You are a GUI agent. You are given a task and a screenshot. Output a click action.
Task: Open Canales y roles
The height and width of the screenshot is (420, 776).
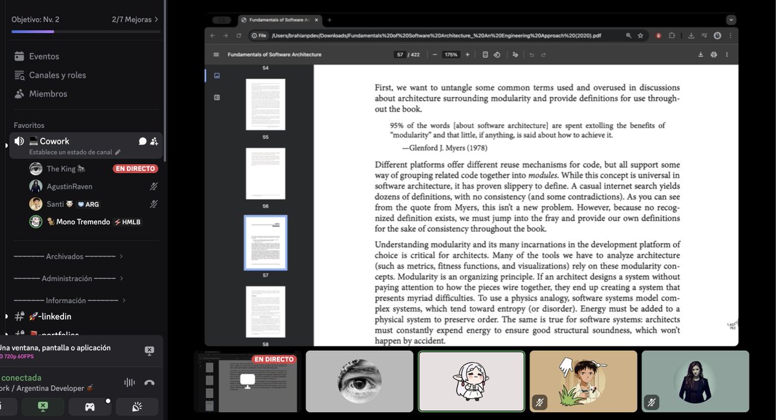click(58, 75)
